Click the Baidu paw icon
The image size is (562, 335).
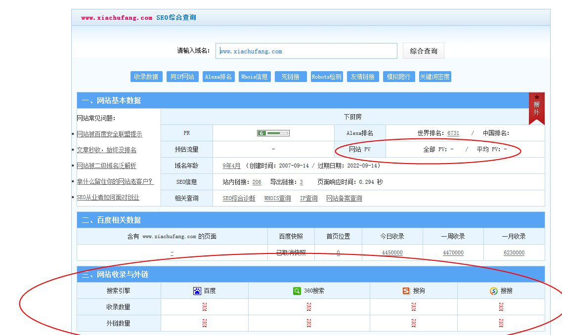pos(197,291)
